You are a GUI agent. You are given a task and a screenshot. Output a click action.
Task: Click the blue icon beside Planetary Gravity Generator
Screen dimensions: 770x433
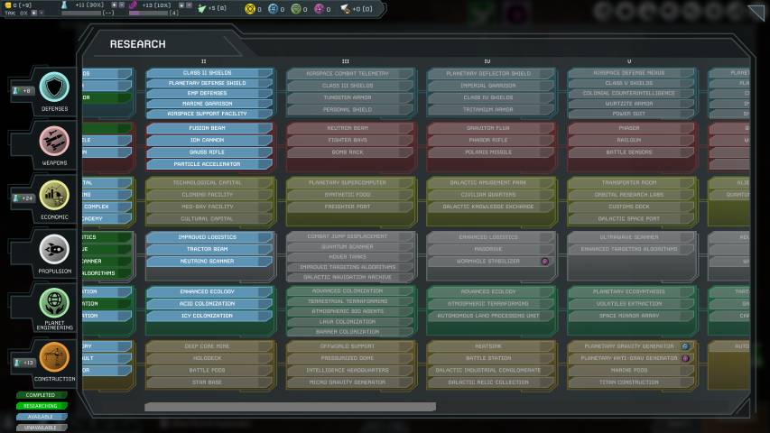685,345
